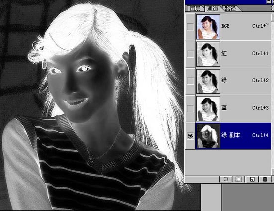Click the scroll arrow at the bottom of channel list
Screen dimensions: 274x211
[273, 172]
